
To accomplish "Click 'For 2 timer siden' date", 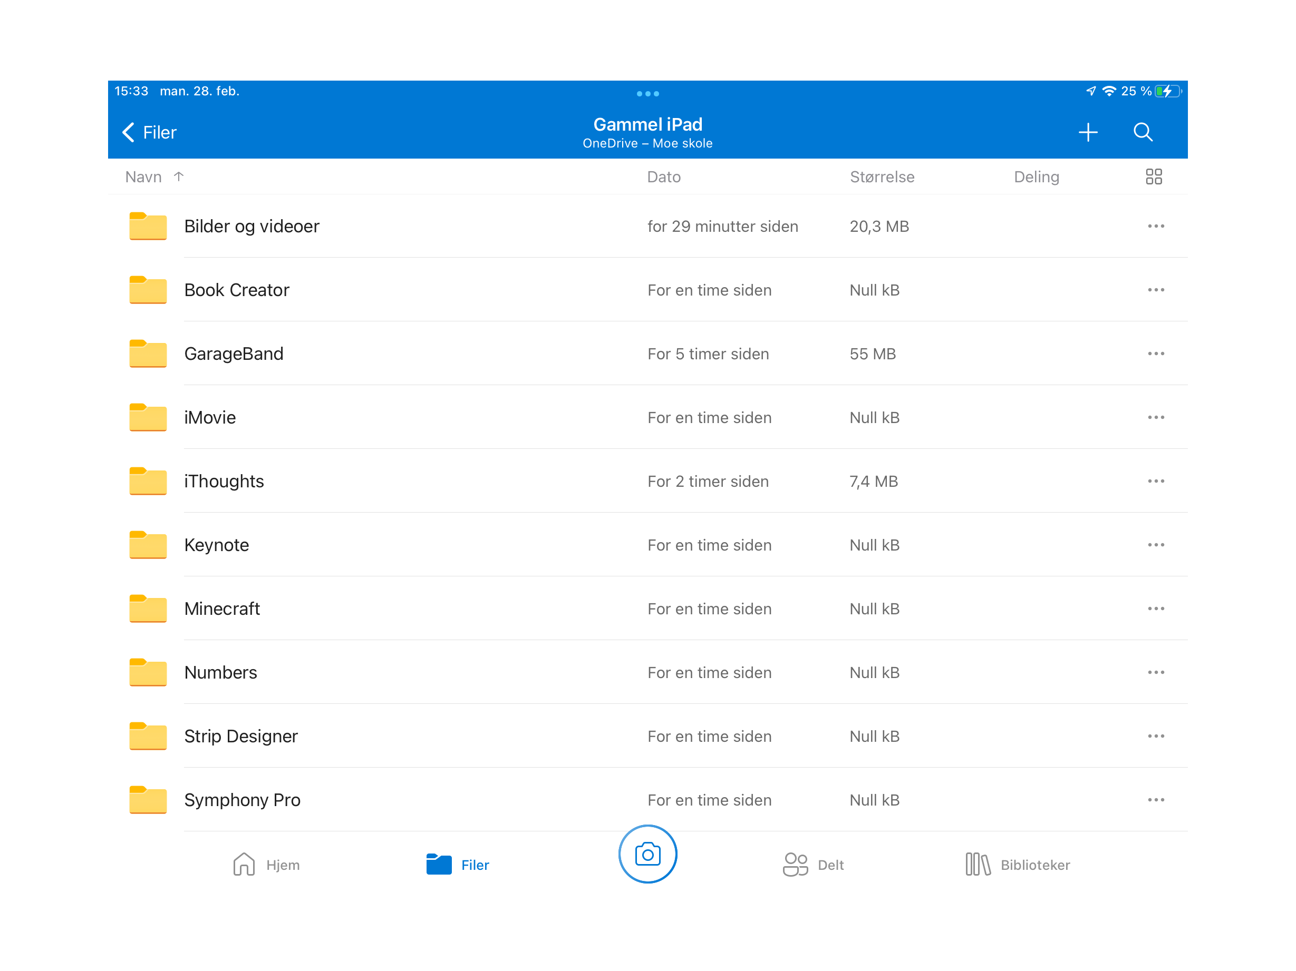I will pos(708,481).
